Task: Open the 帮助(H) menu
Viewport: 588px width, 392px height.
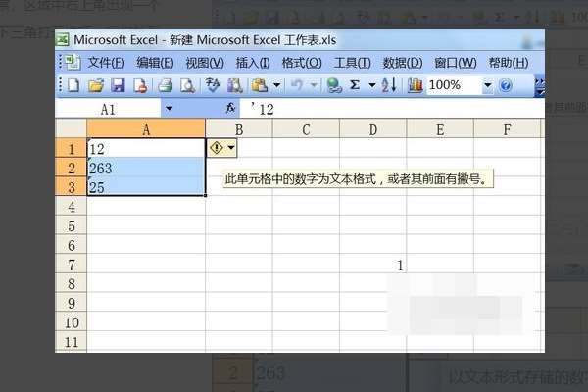Action: point(509,63)
